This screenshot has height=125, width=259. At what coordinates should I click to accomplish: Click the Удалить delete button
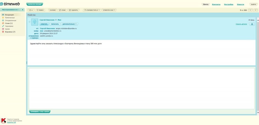tap(74, 10)
